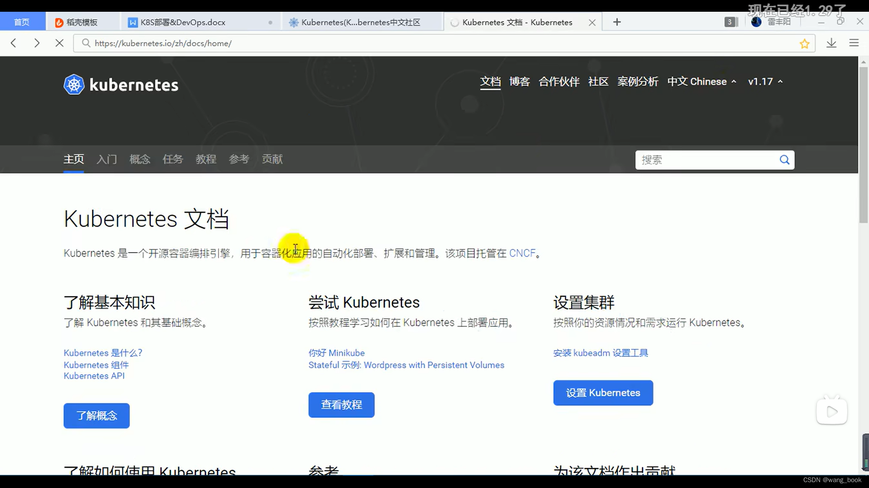Open 博客 in the top navigation
The height and width of the screenshot is (488, 869).
point(520,82)
